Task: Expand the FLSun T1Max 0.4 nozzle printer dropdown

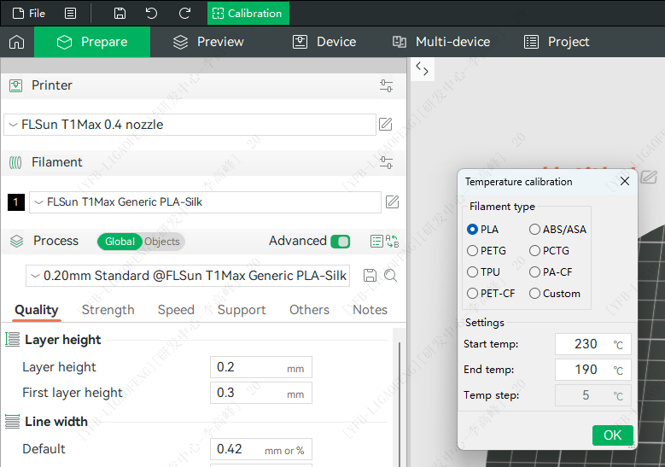Action: (190, 125)
